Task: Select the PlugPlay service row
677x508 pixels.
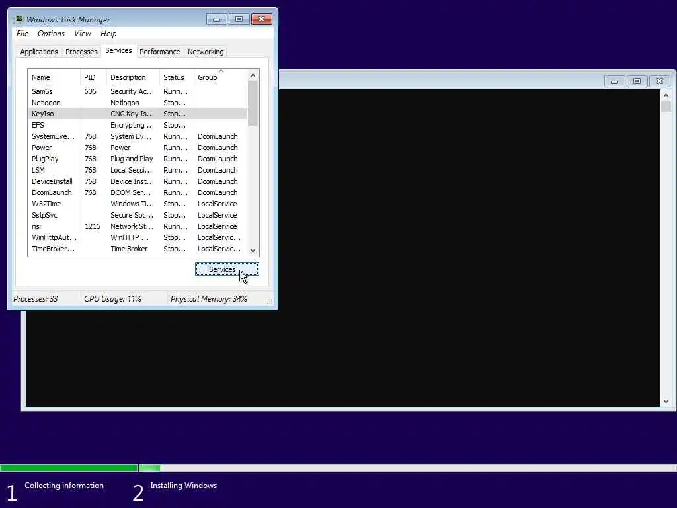Action: click(138, 159)
